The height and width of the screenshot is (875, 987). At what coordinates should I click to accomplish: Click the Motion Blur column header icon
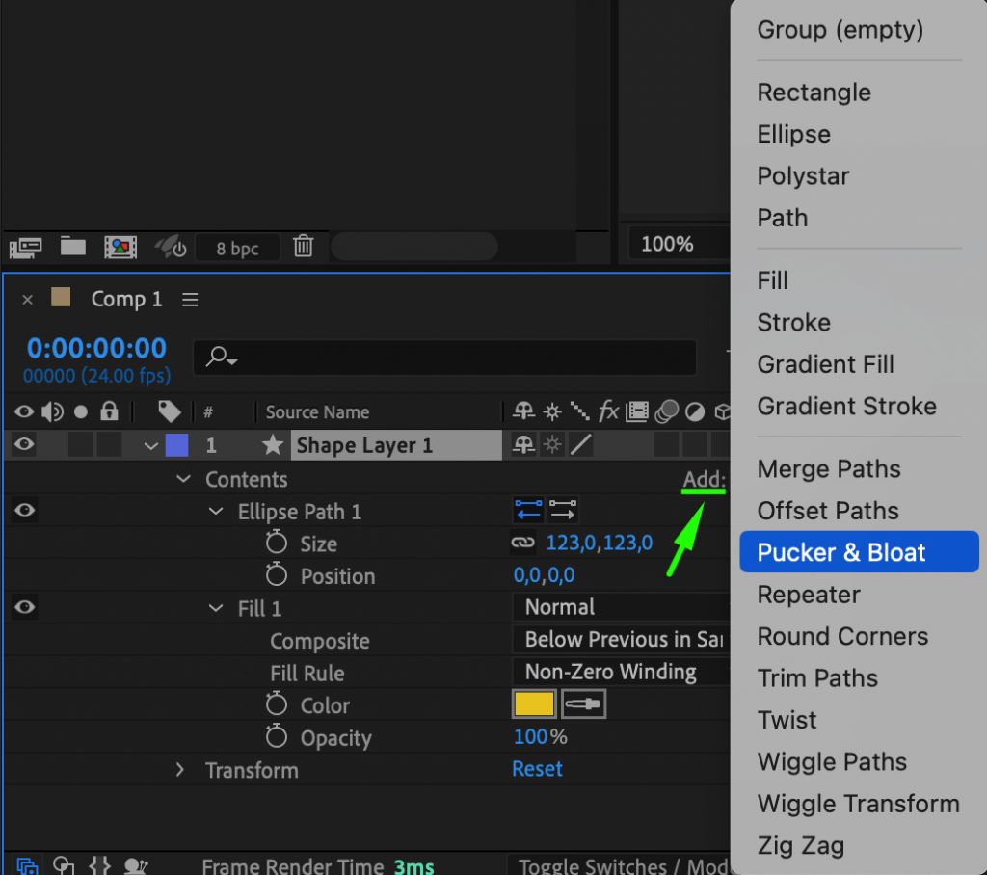(x=665, y=411)
